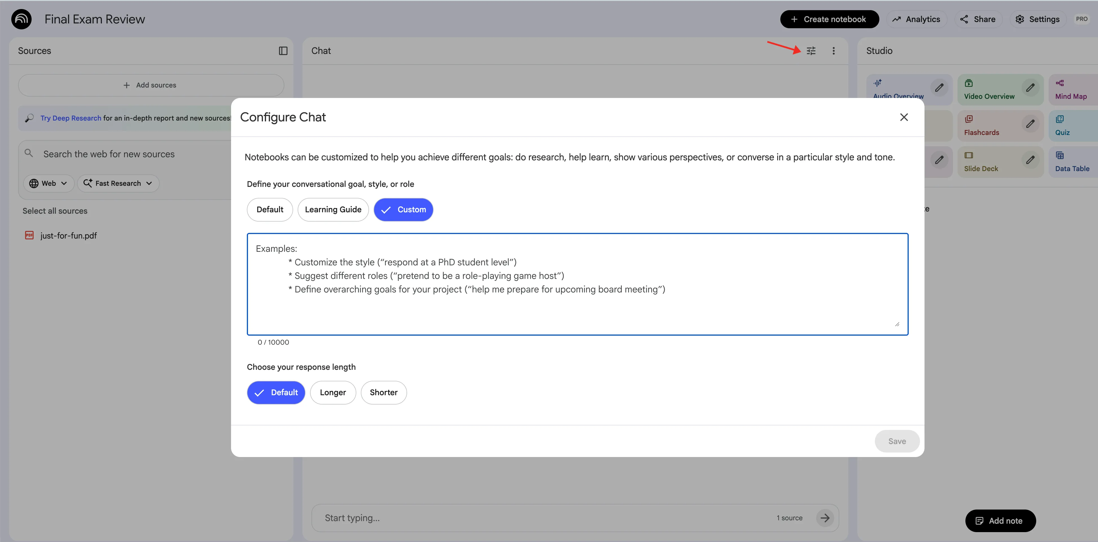Click the chat configuration sliders icon
The image size is (1098, 542).
click(811, 50)
